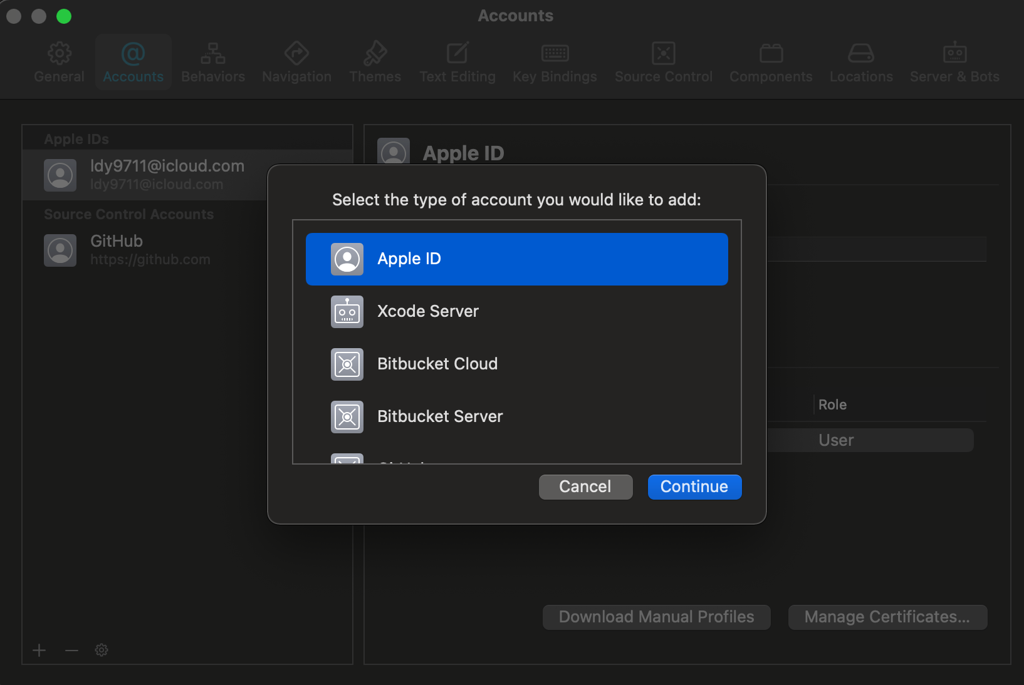Switch to the Navigation preferences tab

pyautogui.click(x=296, y=63)
